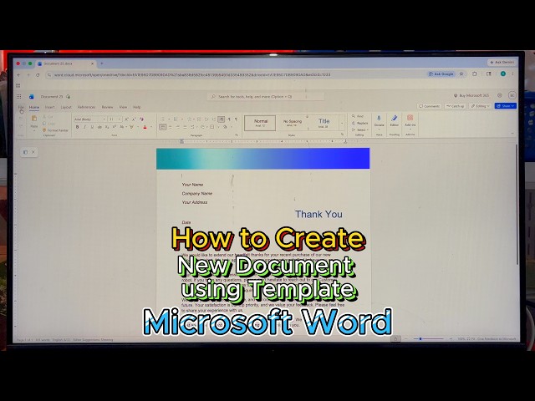Apply the Normal style

click(260, 123)
